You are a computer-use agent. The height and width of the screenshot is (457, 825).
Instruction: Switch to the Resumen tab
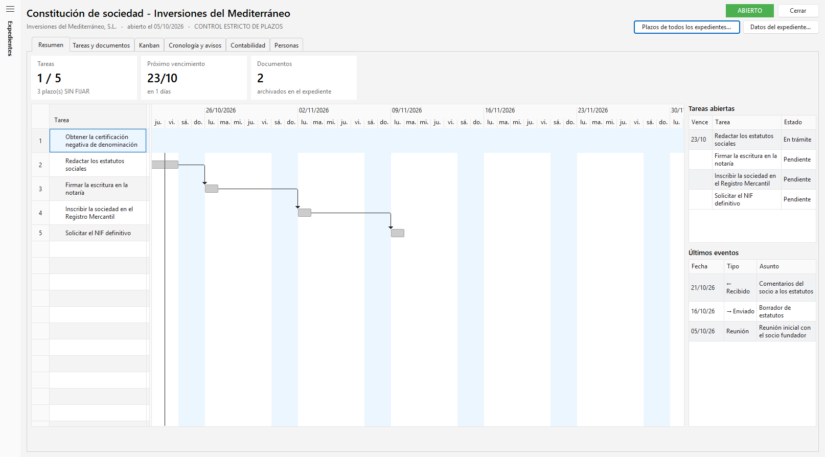point(51,45)
